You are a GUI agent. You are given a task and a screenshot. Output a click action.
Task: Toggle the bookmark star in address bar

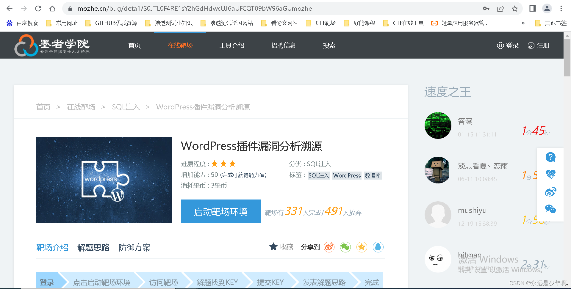[514, 8]
